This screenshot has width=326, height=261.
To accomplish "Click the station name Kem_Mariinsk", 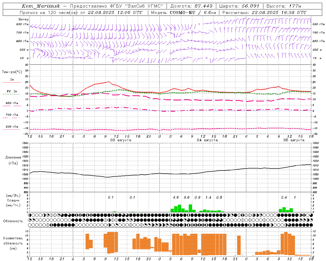I will pos(41,6).
